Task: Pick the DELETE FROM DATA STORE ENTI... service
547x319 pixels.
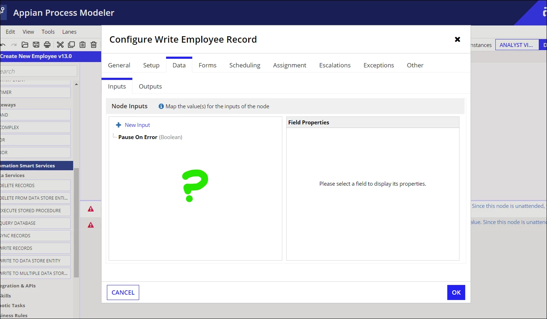Action: [35, 198]
